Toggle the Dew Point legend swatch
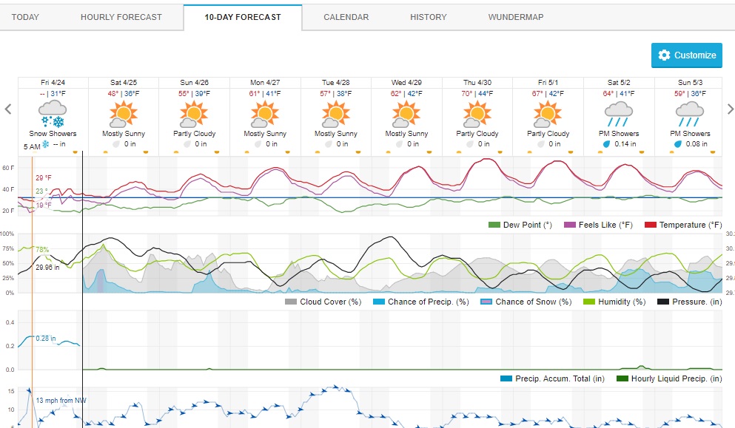735x428 pixels. coord(494,225)
